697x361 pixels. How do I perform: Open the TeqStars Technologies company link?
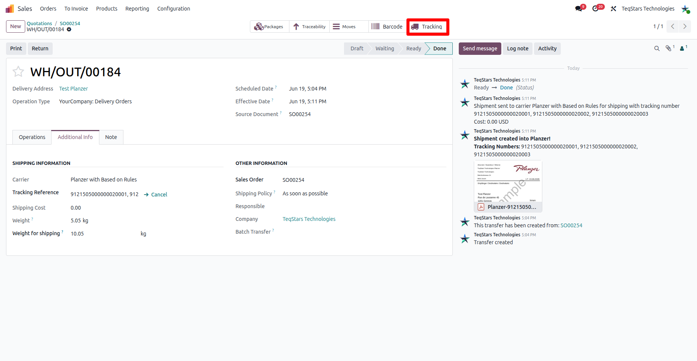(309, 219)
